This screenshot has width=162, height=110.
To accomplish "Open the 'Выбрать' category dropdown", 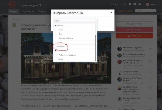I will pos(75,21).
